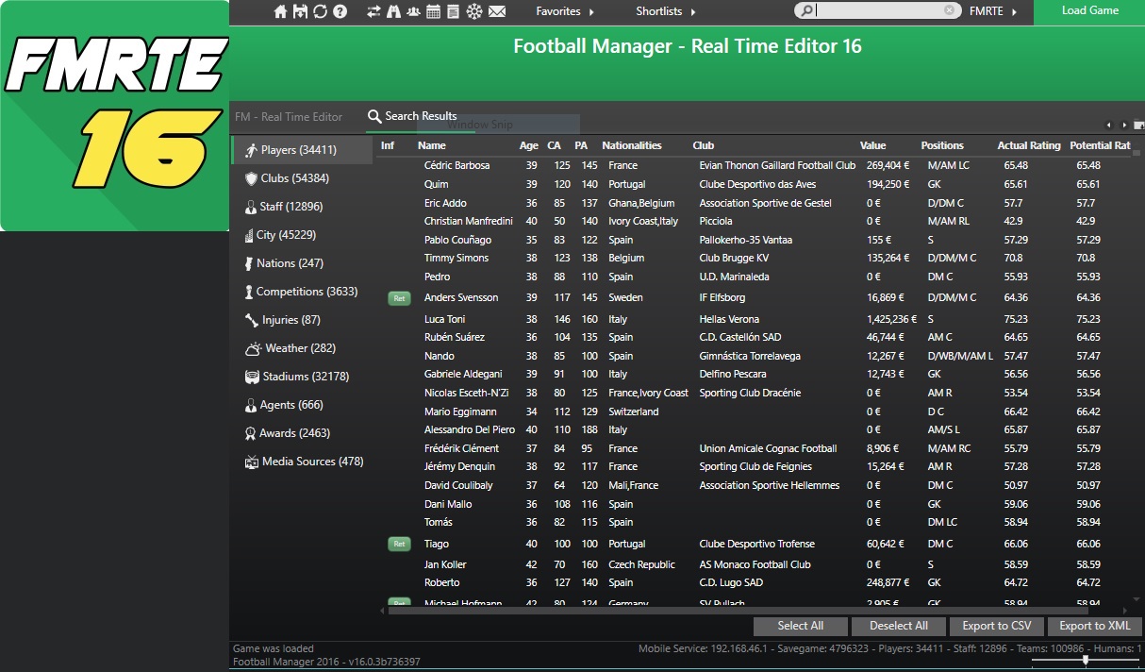Sort by the Value column header

873,145
